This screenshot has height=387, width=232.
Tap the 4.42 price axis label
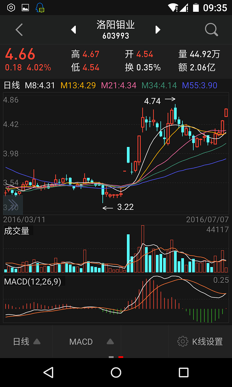[x=11, y=124]
